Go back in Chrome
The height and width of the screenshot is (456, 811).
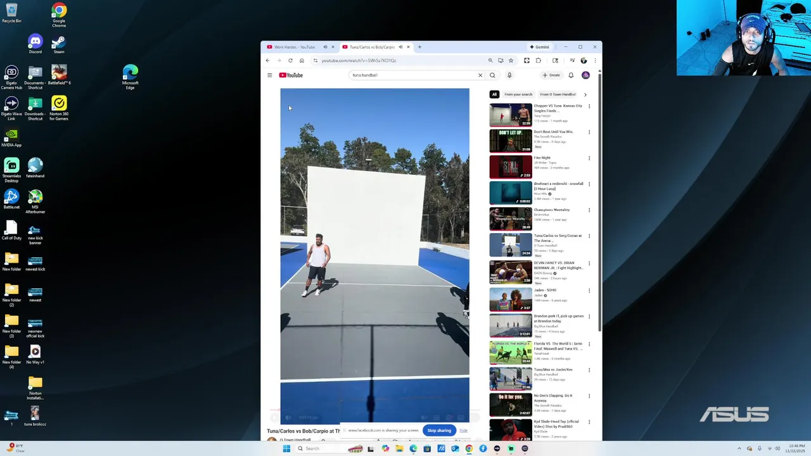(267, 61)
